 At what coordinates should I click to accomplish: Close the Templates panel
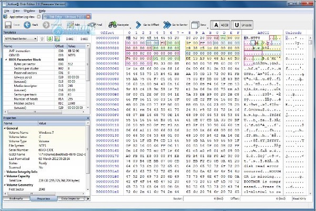coord(88,32)
